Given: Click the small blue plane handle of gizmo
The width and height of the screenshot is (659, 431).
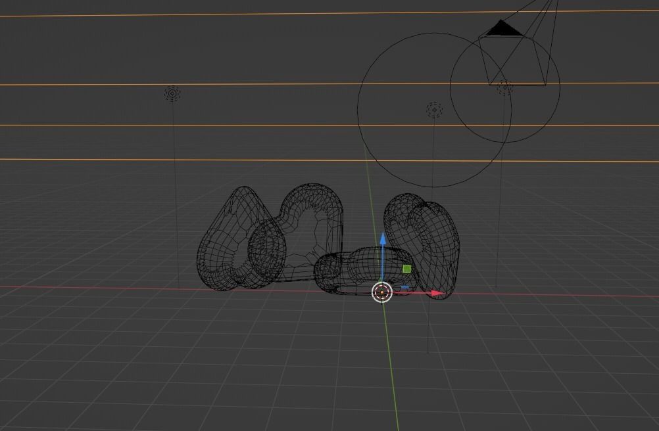Looking at the screenshot, I should pyautogui.click(x=404, y=288).
